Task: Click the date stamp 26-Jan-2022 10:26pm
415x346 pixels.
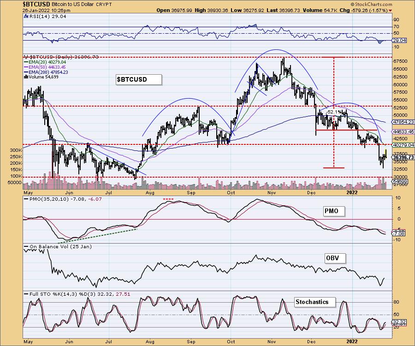Action: (x=47, y=11)
